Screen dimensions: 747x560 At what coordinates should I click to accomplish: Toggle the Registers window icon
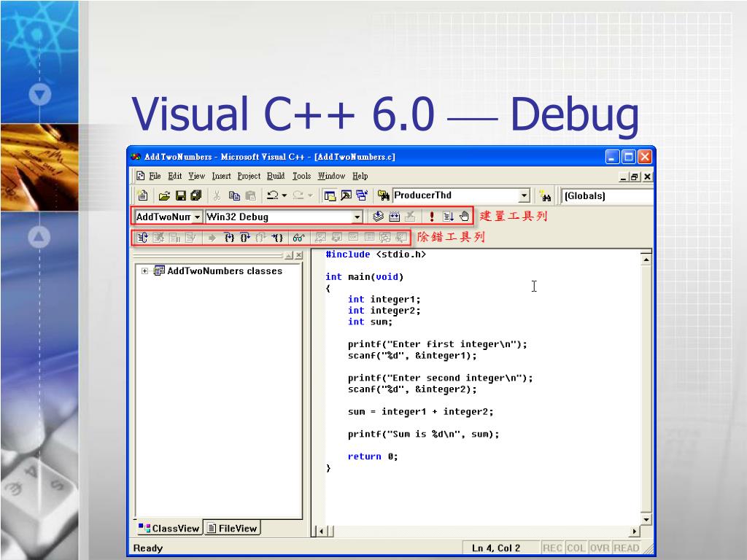(353, 237)
